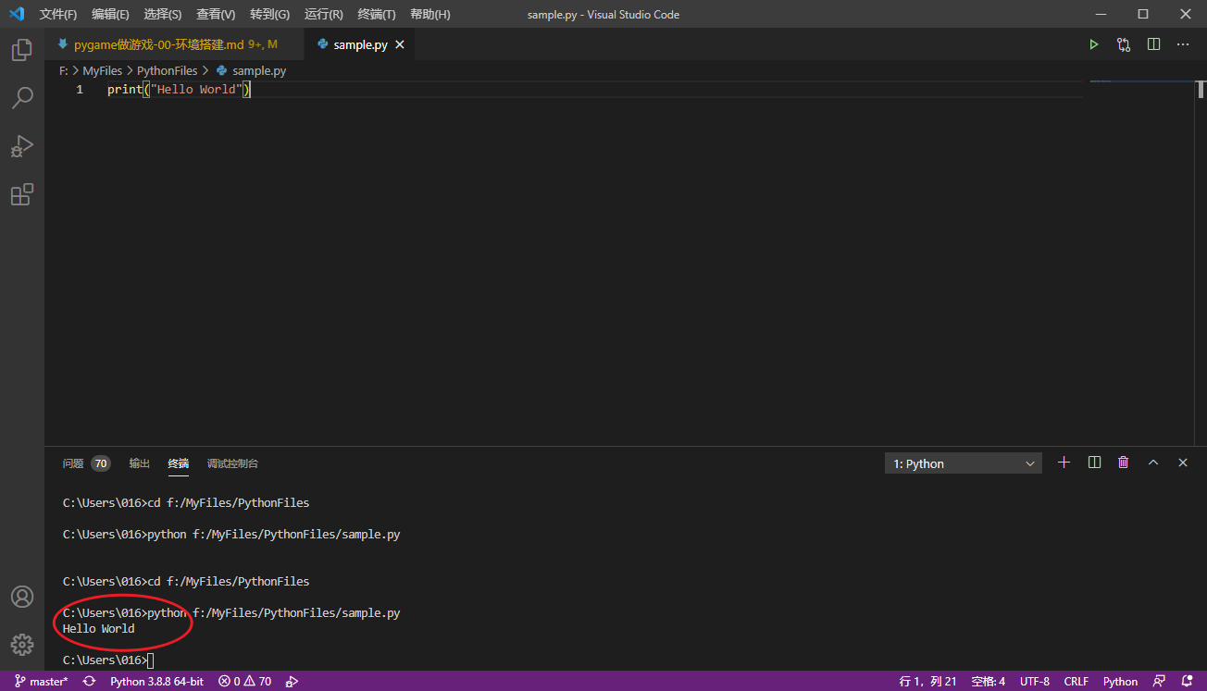The width and height of the screenshot is (1207, 691).
Task: Open errors and warnings count in status bar
Action: click(x=245, y=682)
